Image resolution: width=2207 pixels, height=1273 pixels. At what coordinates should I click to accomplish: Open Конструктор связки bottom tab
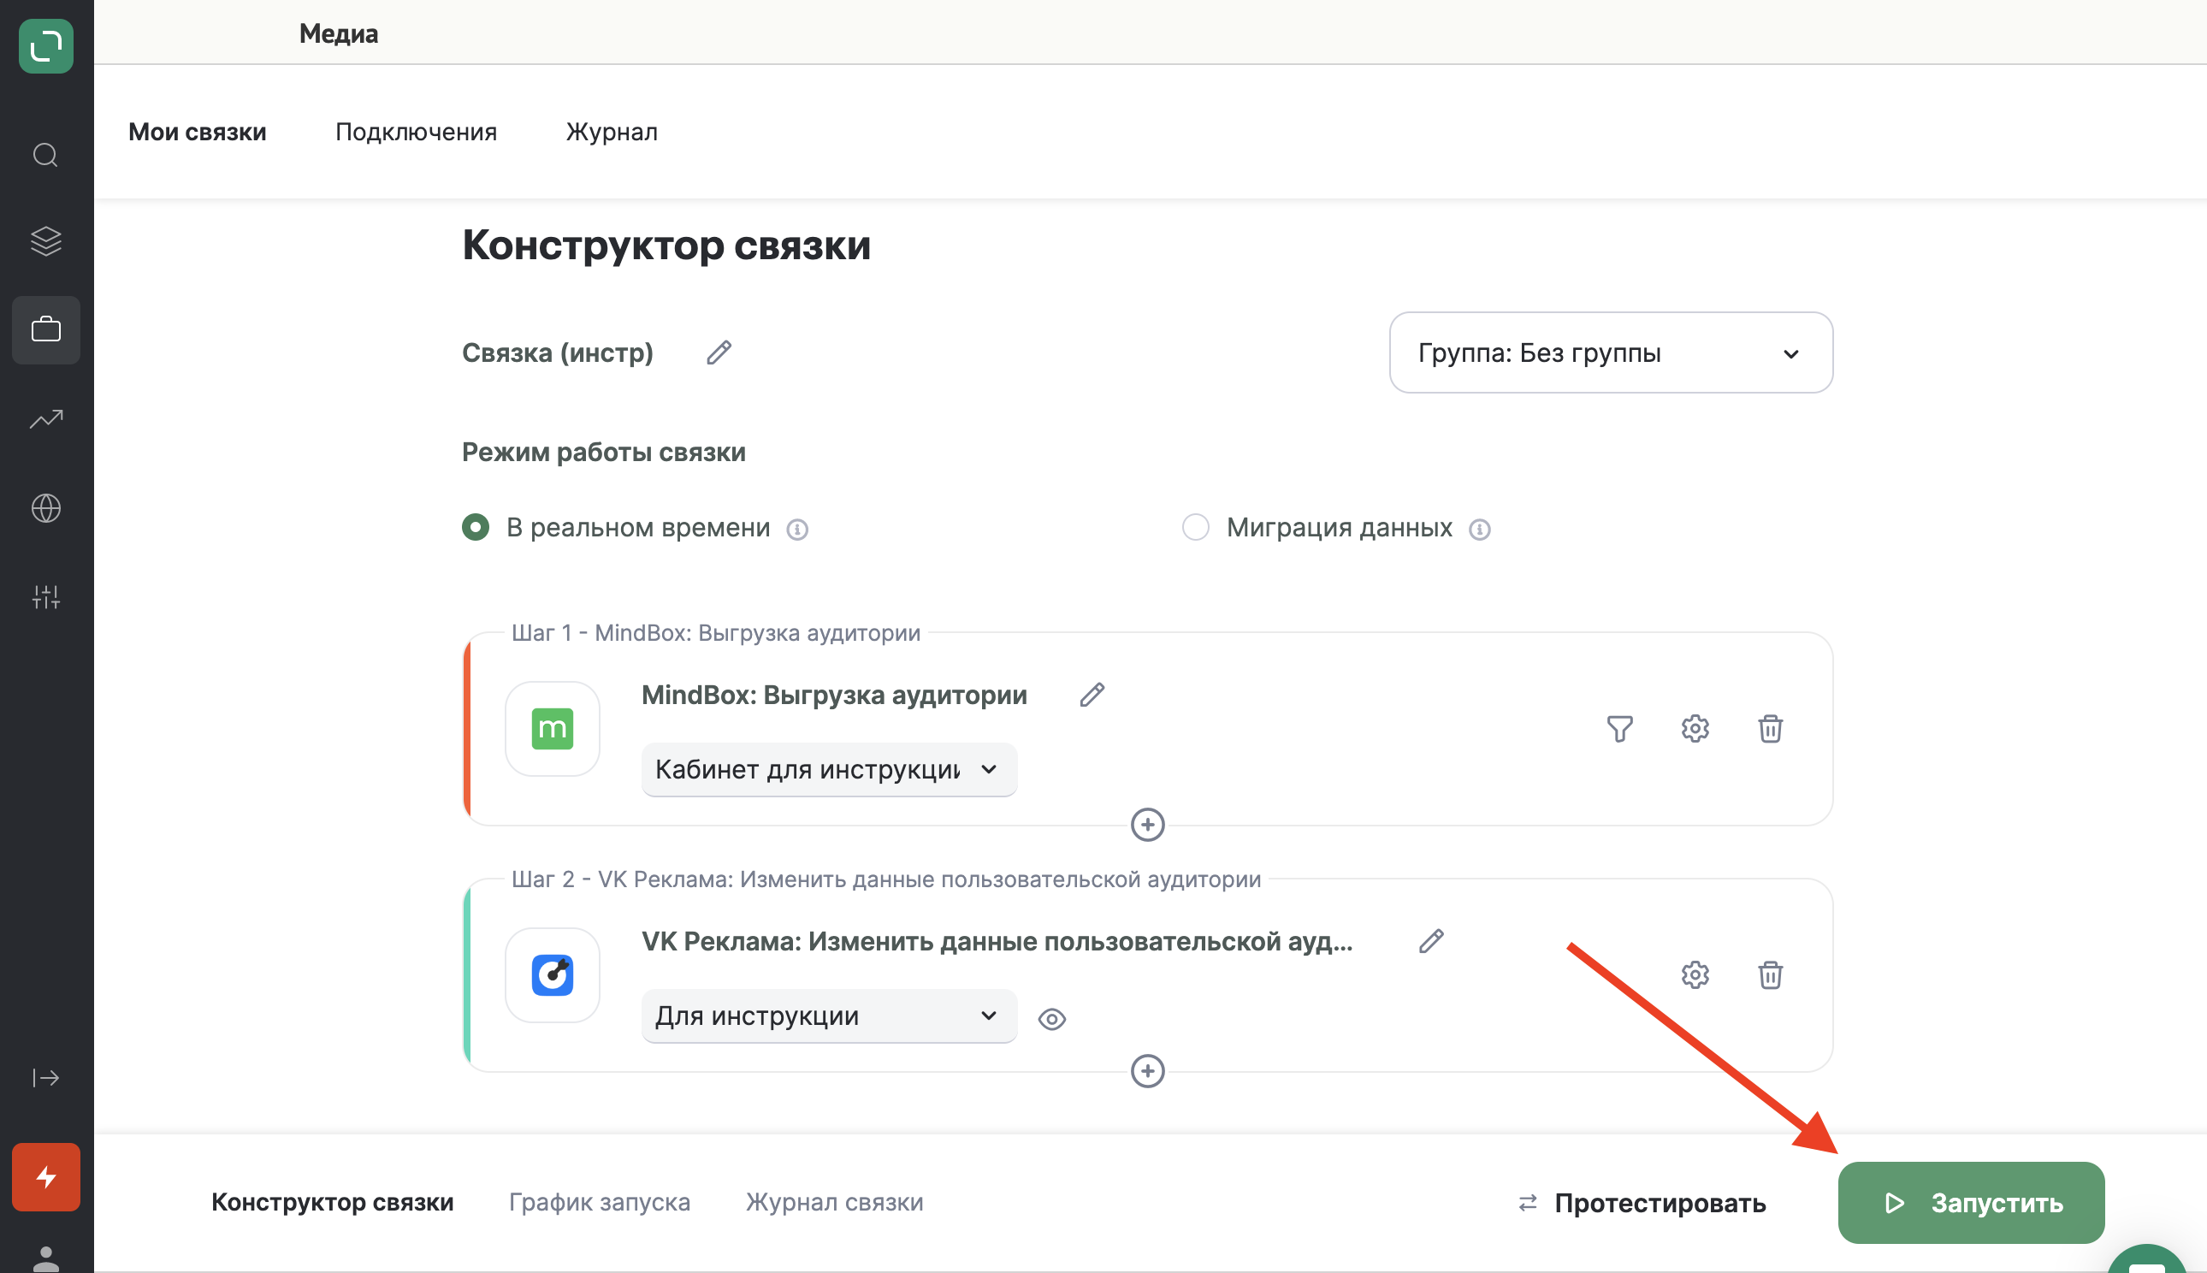[x=332, y=1202]
